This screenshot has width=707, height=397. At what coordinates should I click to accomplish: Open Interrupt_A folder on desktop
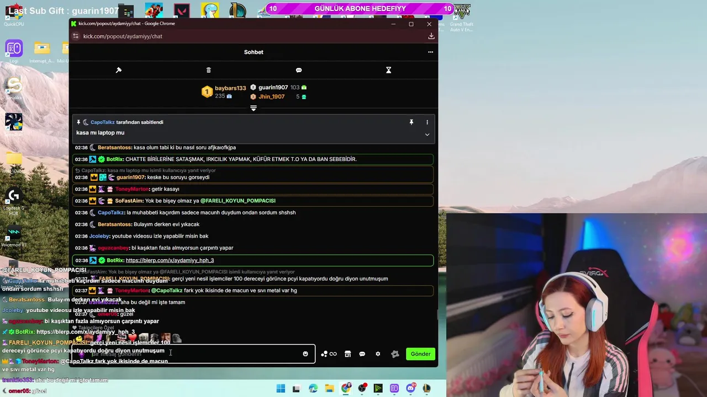click(x=42, y=51)
